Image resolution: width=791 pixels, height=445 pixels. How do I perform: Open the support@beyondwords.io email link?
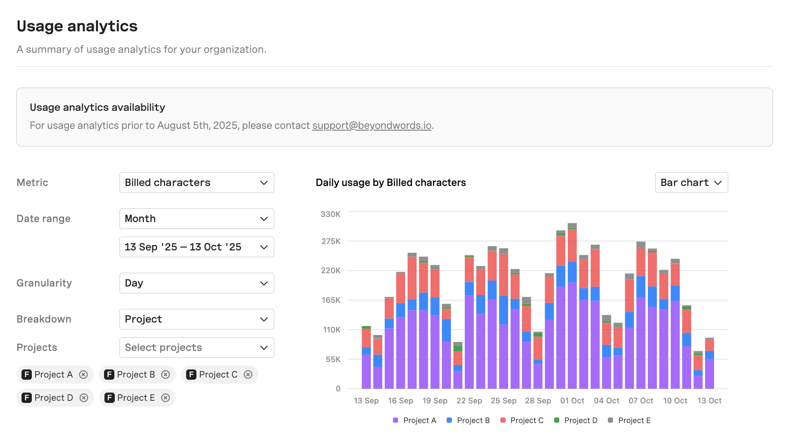pyautogui.click(x=372, y=125)
